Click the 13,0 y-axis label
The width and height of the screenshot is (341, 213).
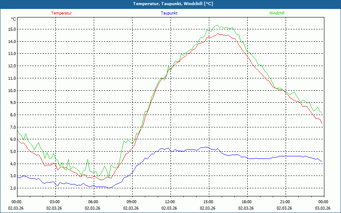tap(12, 54)
